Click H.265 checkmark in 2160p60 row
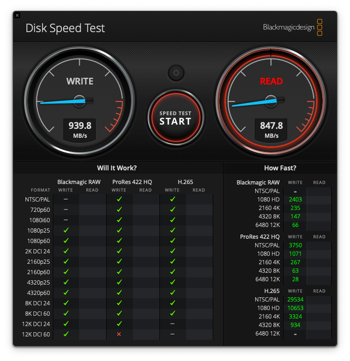Screen dimensions: 350x361 [x=173, y=272]
